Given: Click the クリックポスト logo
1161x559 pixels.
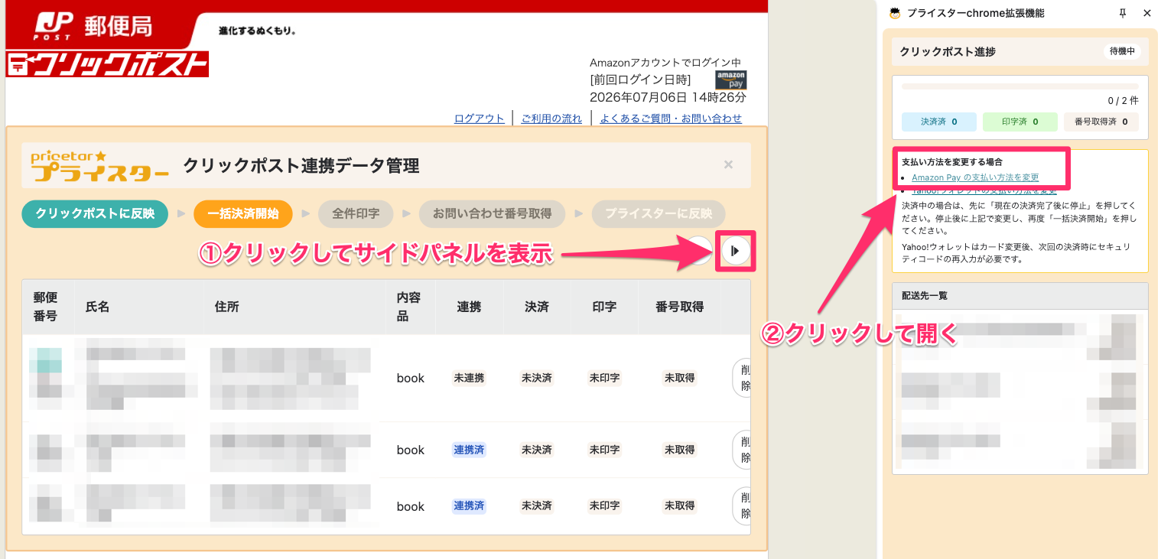Looking at the screenshot, I should point(107,64).
